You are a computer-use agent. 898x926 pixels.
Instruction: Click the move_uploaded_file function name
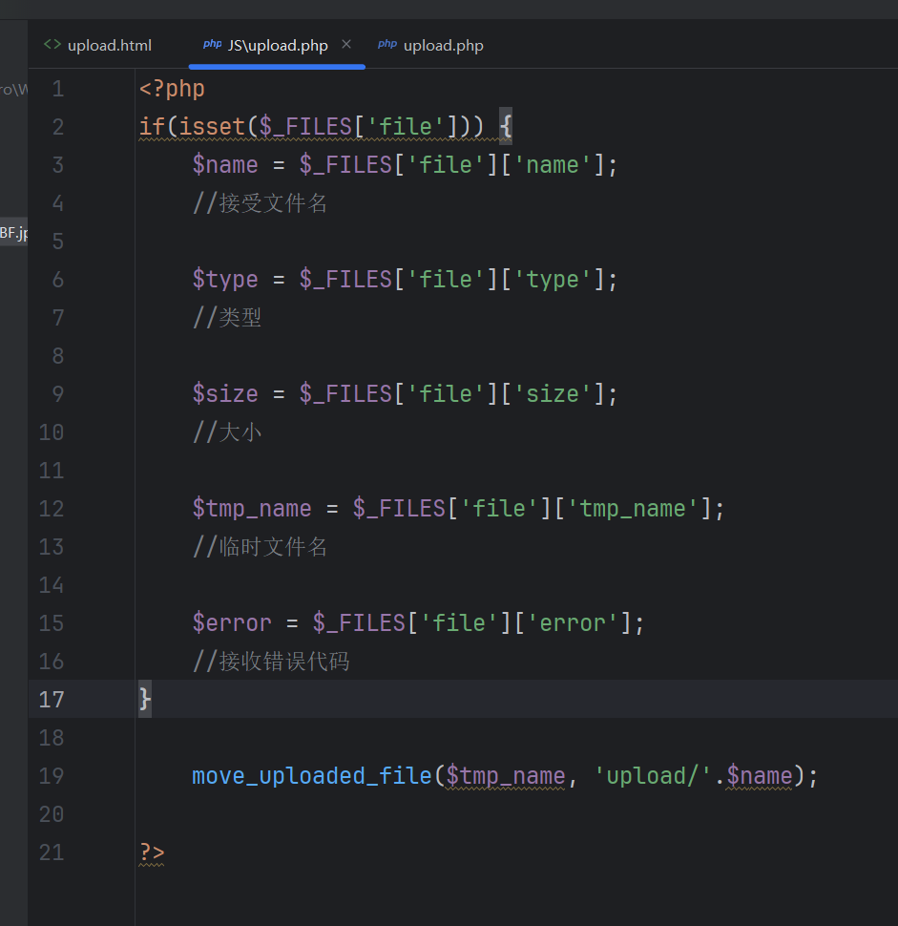click(312, 776)
